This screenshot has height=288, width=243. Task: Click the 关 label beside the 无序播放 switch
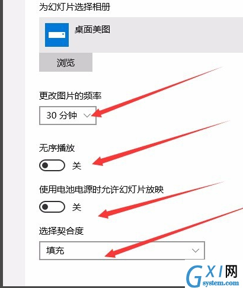[x=76, y=165]
